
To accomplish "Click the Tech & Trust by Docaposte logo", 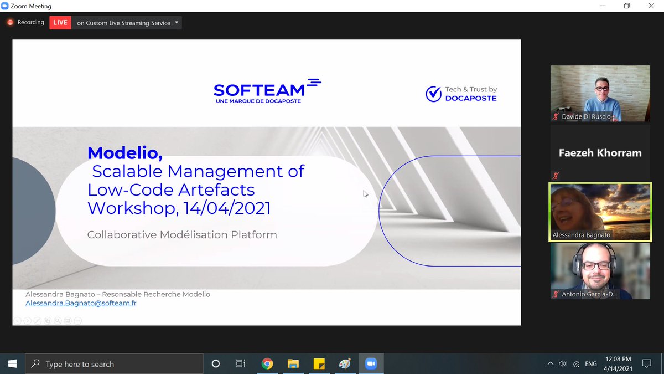I will 461,94.
